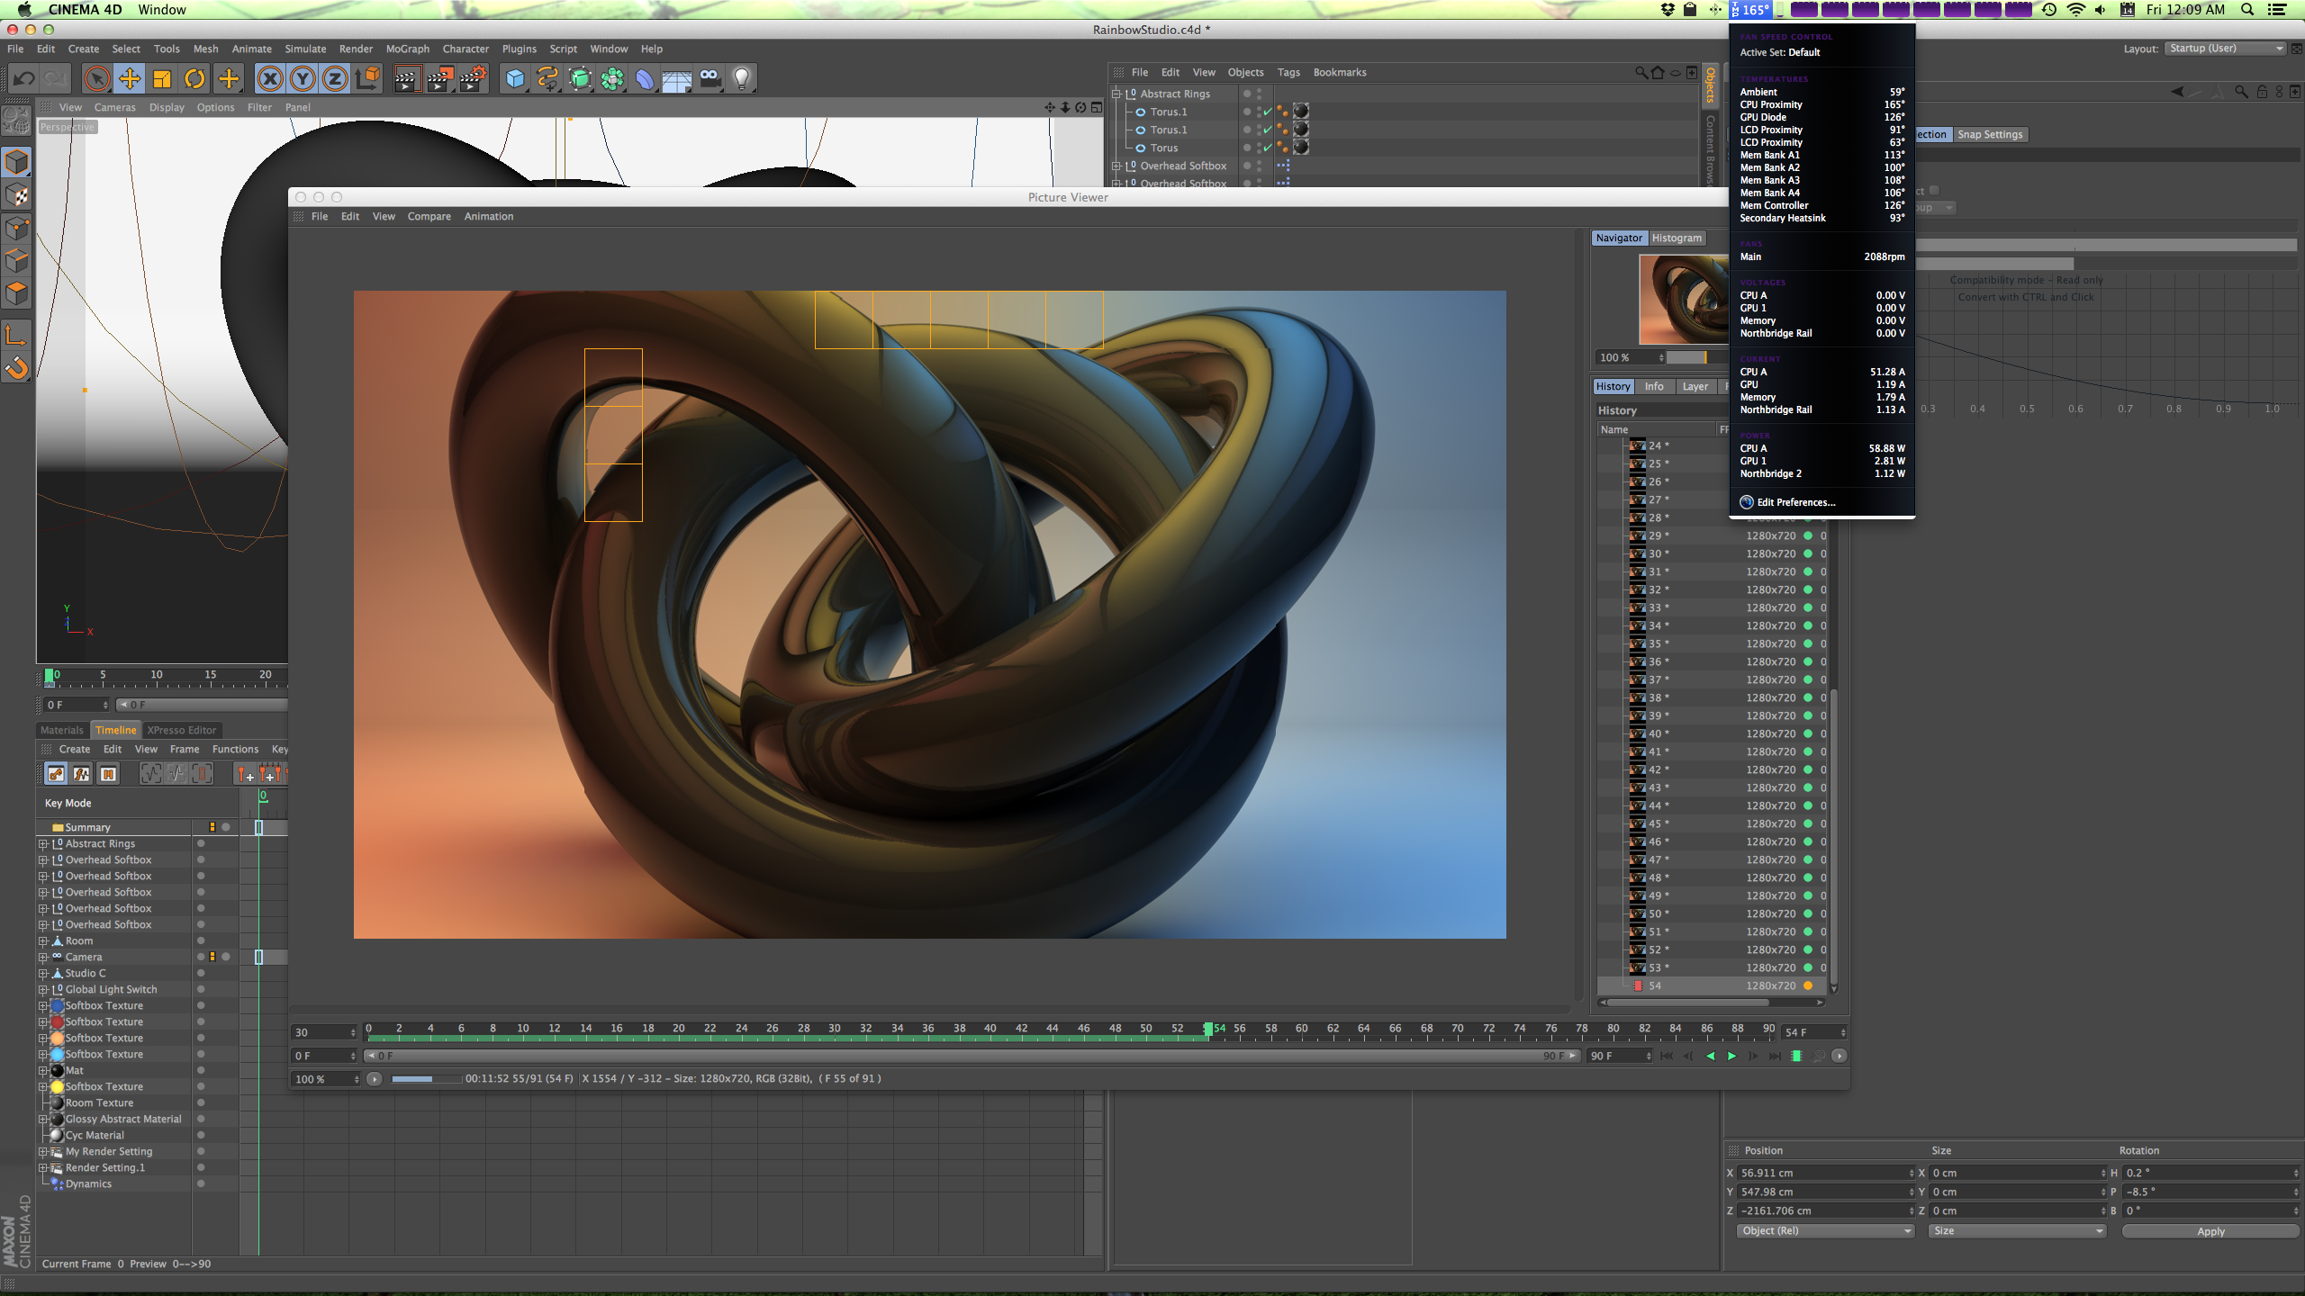Click Edit Preferences in fan control
Viewport: 2305px width, 1296px height.
coord(1794,502)
